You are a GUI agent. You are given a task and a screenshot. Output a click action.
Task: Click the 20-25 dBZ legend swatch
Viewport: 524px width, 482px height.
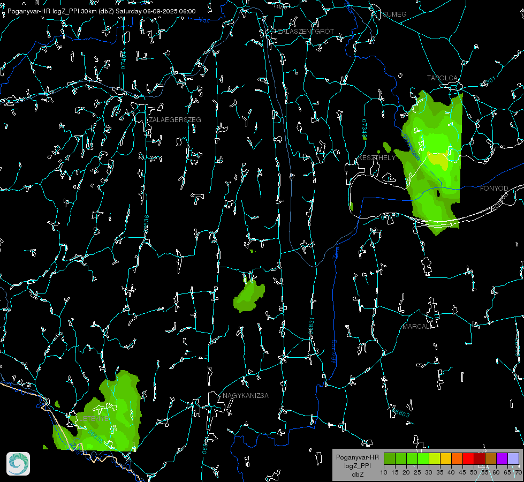point(412,458)
